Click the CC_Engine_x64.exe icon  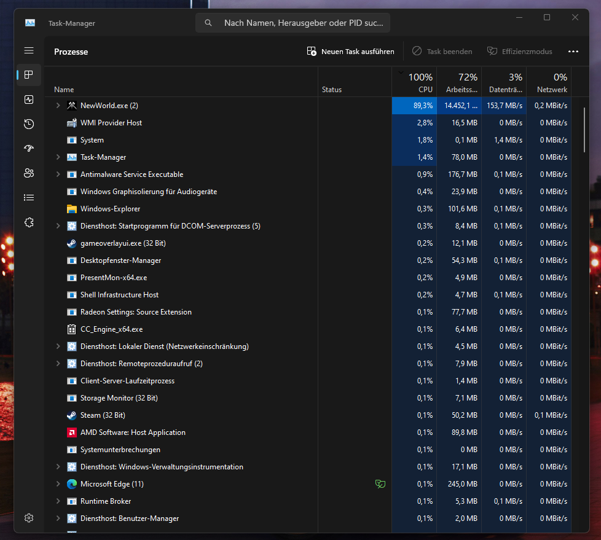72,329
